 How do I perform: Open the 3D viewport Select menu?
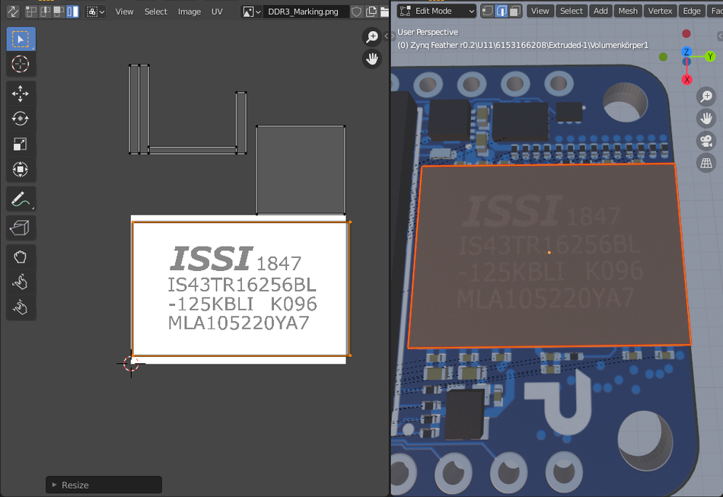click(x=572, y=11)
